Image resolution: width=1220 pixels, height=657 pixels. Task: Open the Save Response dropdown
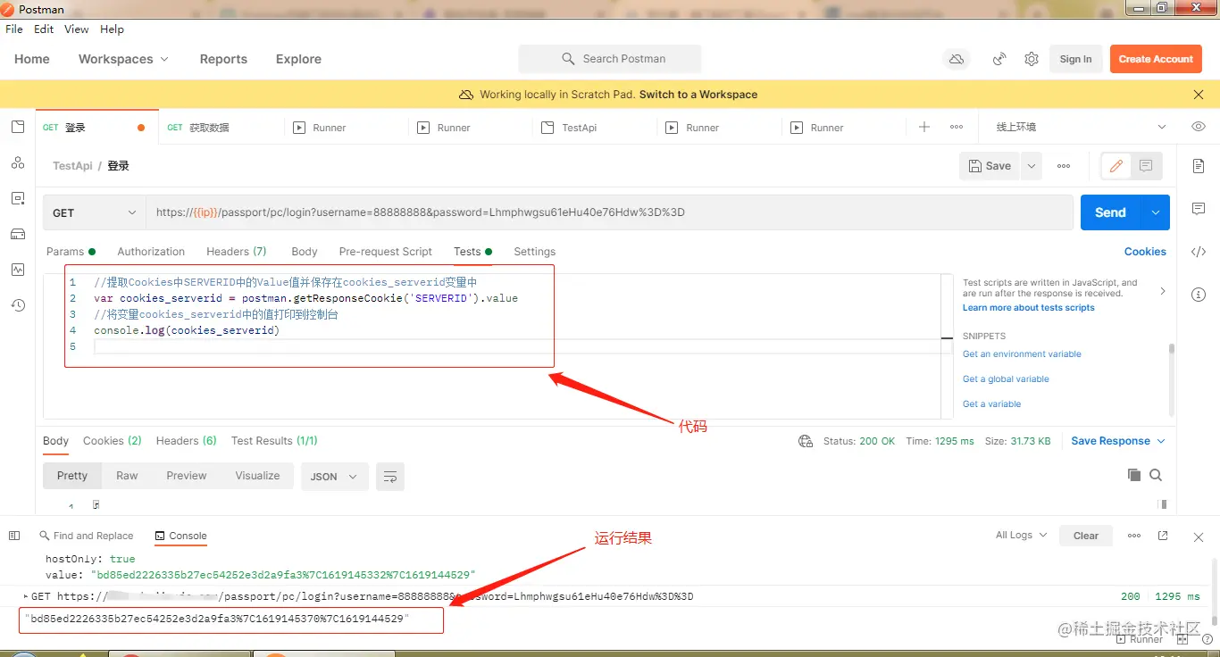click(x=1118, y=441)
